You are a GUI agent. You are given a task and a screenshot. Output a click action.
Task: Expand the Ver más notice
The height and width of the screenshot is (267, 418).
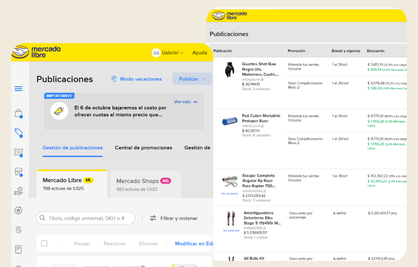pos(185,102)
